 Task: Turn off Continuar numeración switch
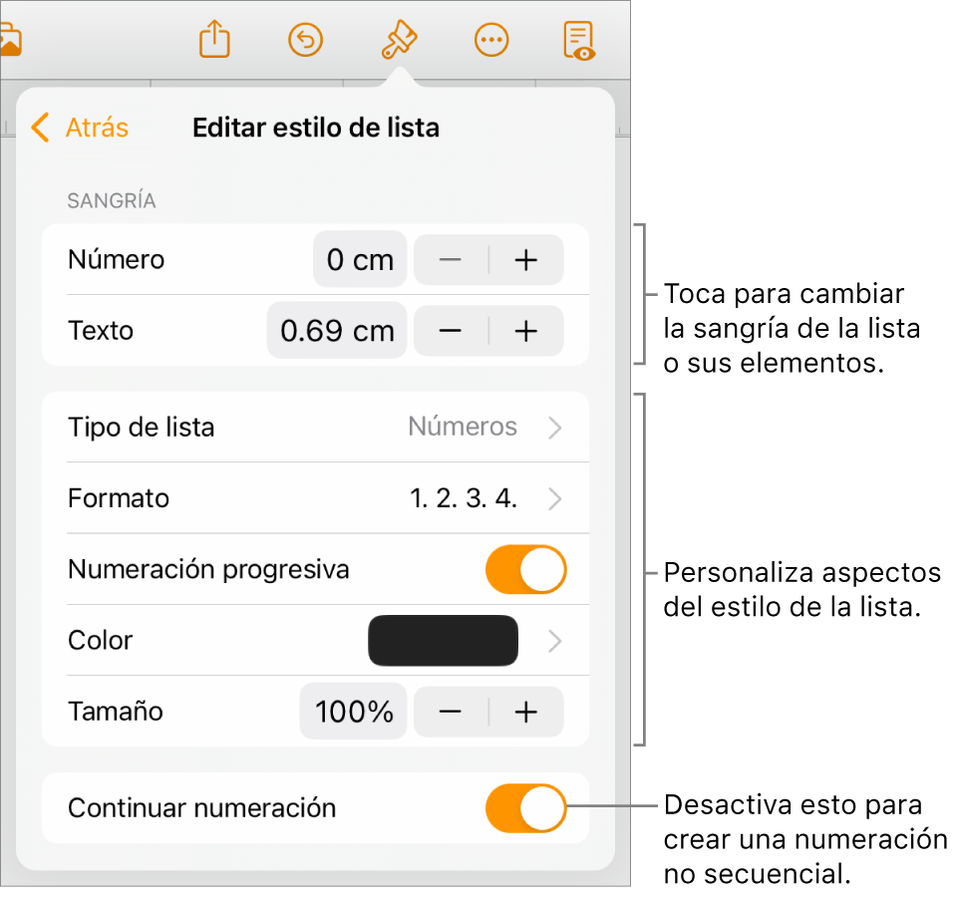[x=525, y=808]
